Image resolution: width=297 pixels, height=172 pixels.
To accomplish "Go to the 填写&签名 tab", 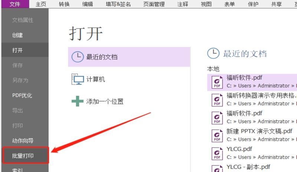I will point(118,4).
